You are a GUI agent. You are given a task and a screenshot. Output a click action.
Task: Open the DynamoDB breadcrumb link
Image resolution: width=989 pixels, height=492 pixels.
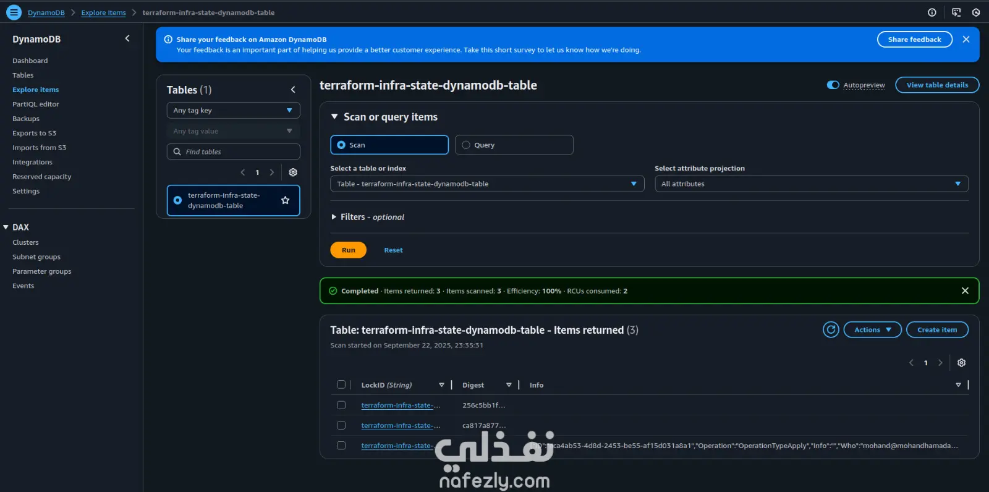(x=46, y=12)
